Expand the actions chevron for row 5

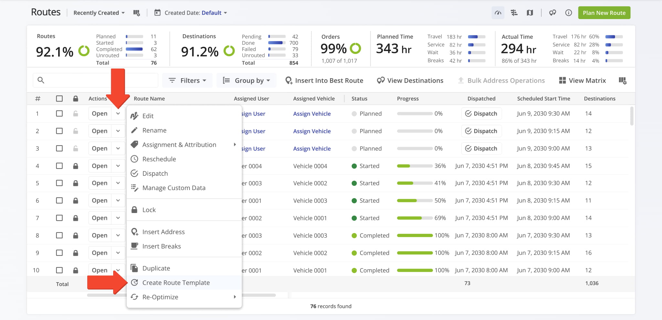pyautogui.click(x=118, y=183)
